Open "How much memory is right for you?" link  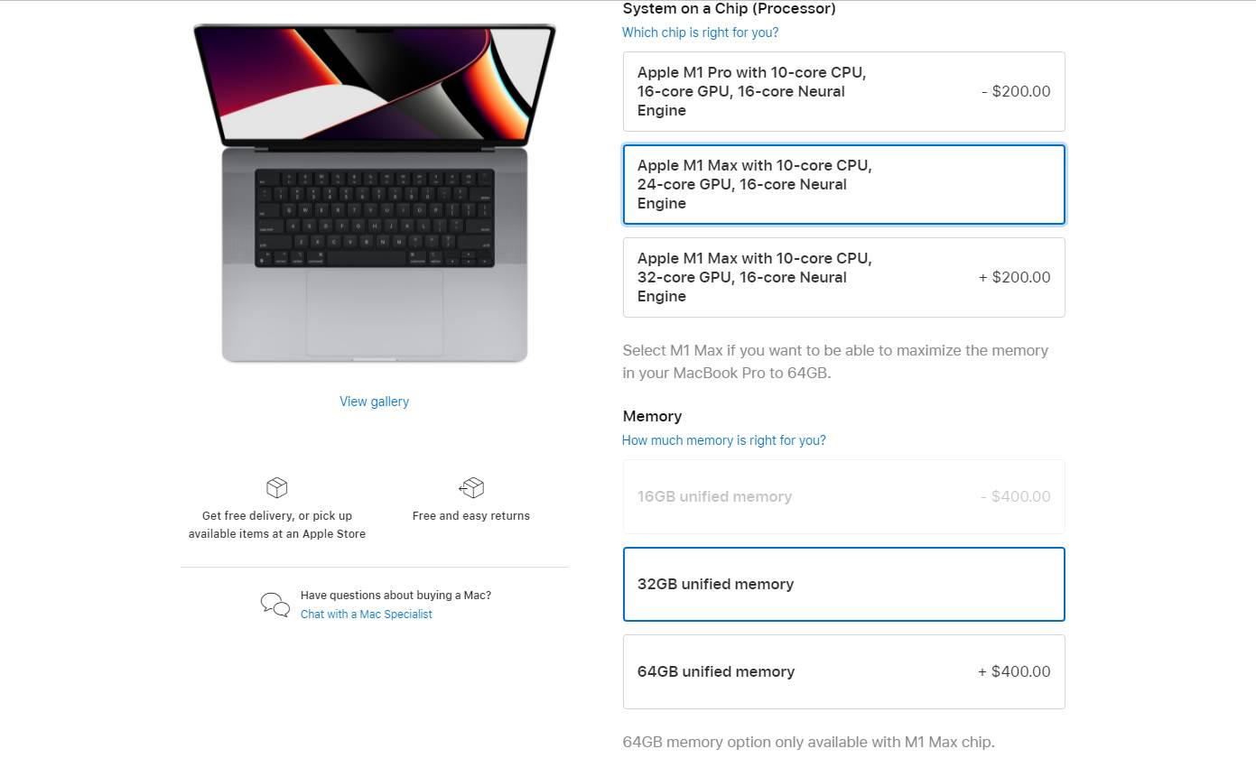[x=723, y=439]
